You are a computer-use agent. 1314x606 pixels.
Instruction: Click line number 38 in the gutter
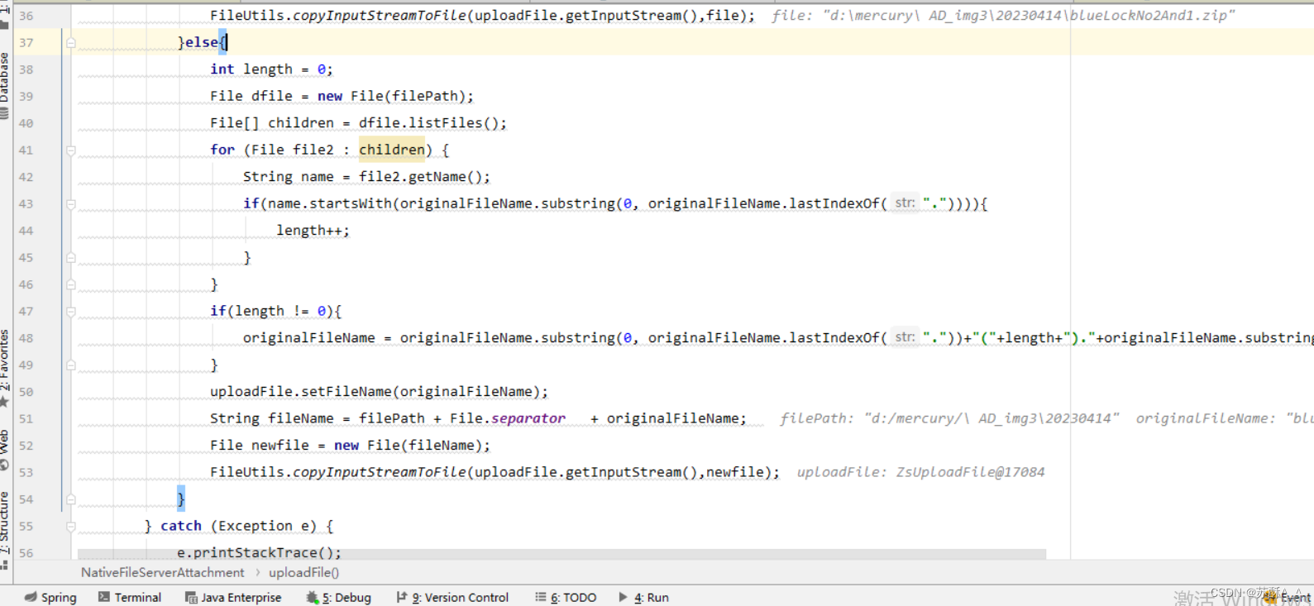coord(26,69)
